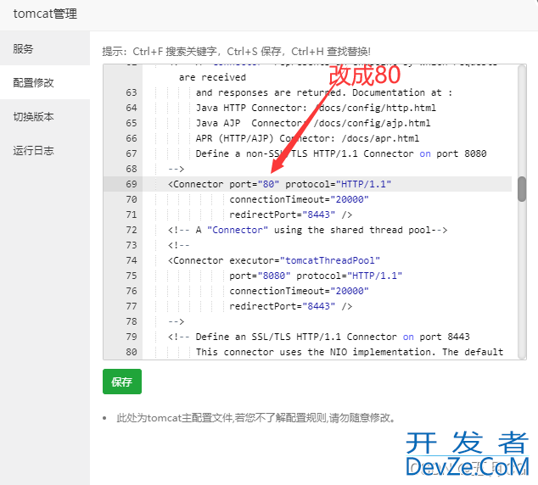
Task: Click redirectPort="8443" on line 71
Action: click(282, 215)
